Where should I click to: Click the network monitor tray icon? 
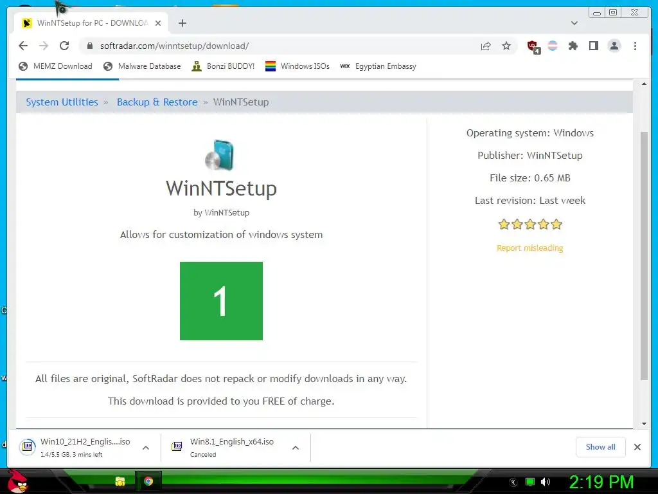pyautogui.click(x=530, y=482)
